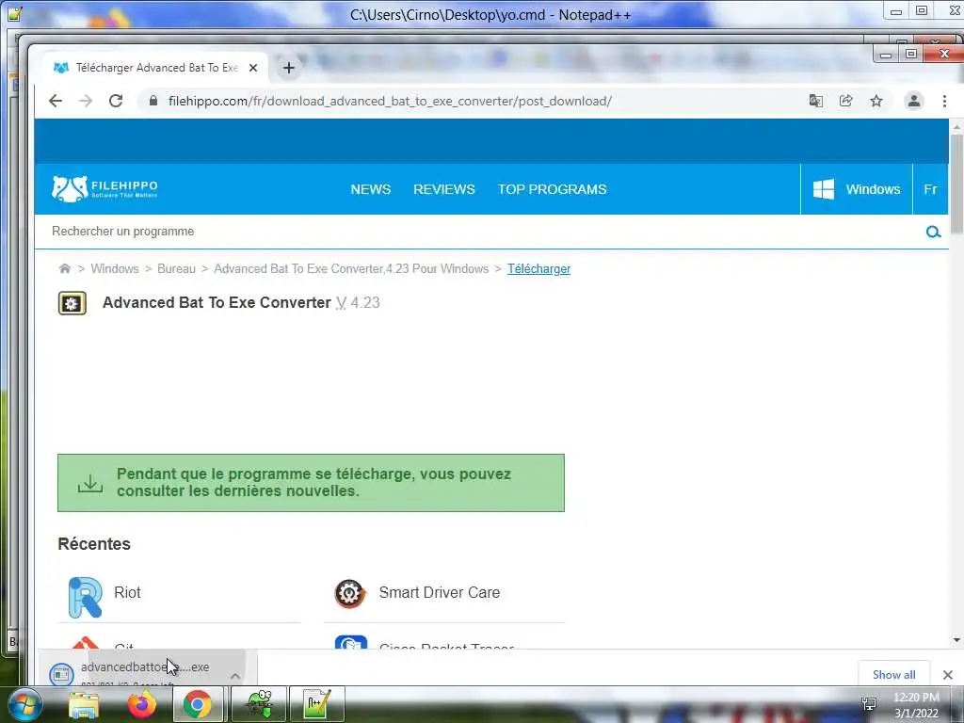Open the Fr language selector
Viewport: 964px width, 723px height.
coord(930,188)
